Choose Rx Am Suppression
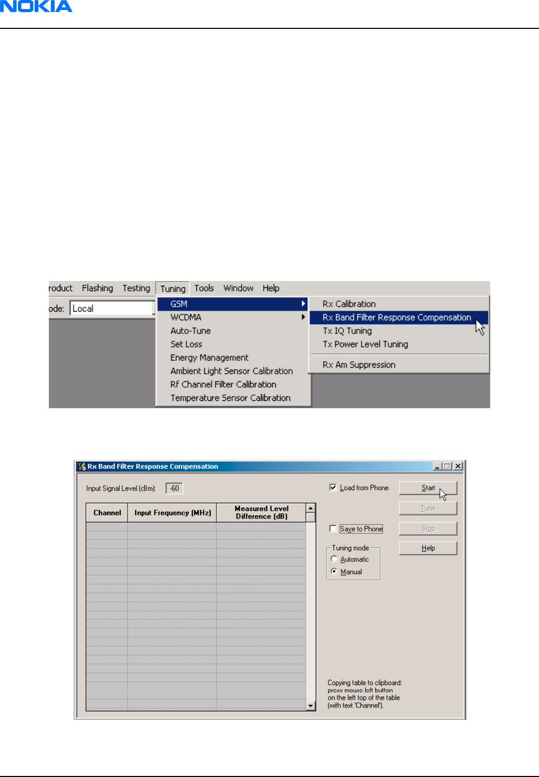The image size is (539, 777). (399, 365)
